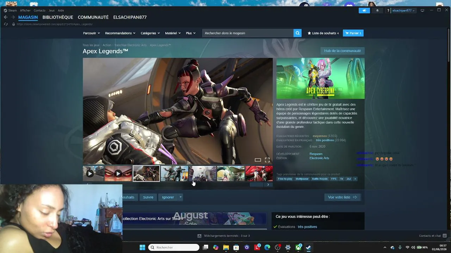Expand the Parcourir dropdown
Viewport: 451px width, 253px height.
pyautogui.click(x=91, y=33)
